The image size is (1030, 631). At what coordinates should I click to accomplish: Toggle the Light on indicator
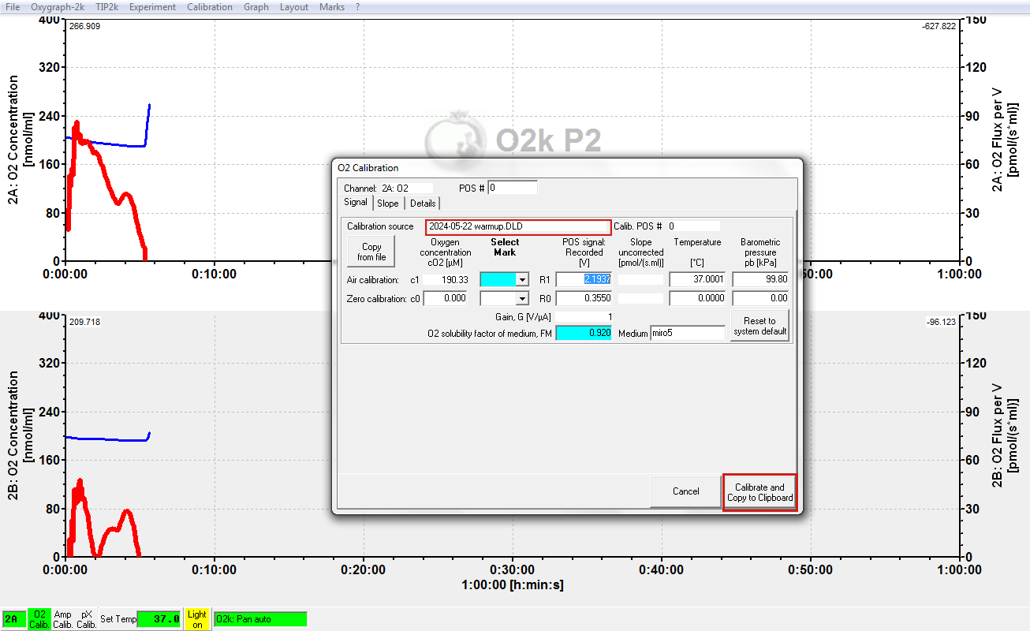(197, 619)
